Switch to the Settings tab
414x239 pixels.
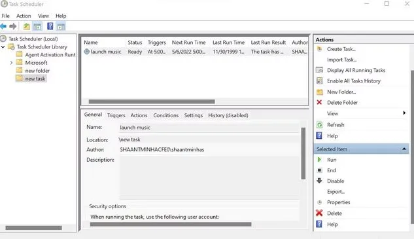tap(194, 115)
